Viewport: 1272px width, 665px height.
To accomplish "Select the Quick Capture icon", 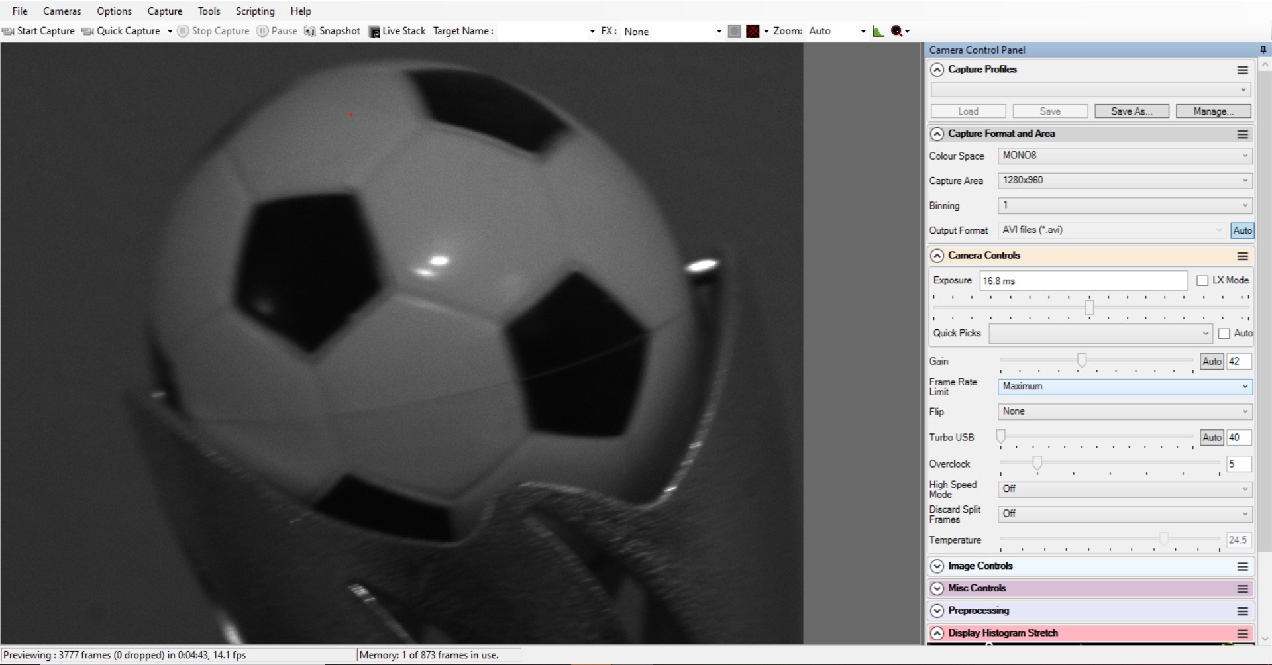I will click(x=86, y=31).
